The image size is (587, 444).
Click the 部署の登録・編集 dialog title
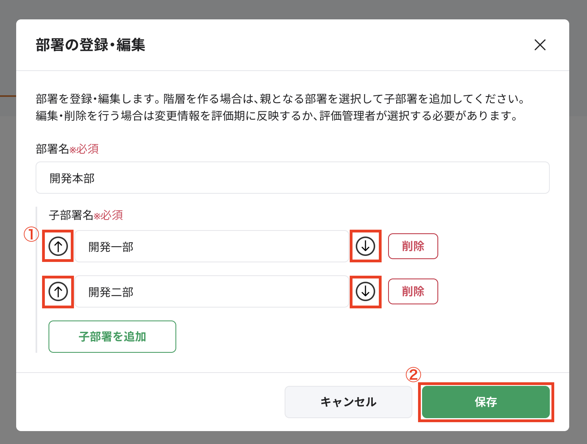point(90,45)
